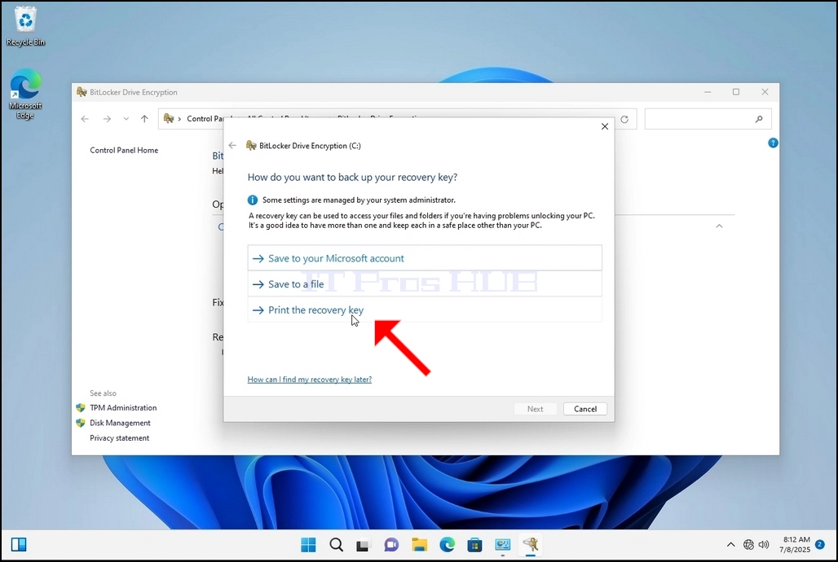Open TPM Administration link

123,407
